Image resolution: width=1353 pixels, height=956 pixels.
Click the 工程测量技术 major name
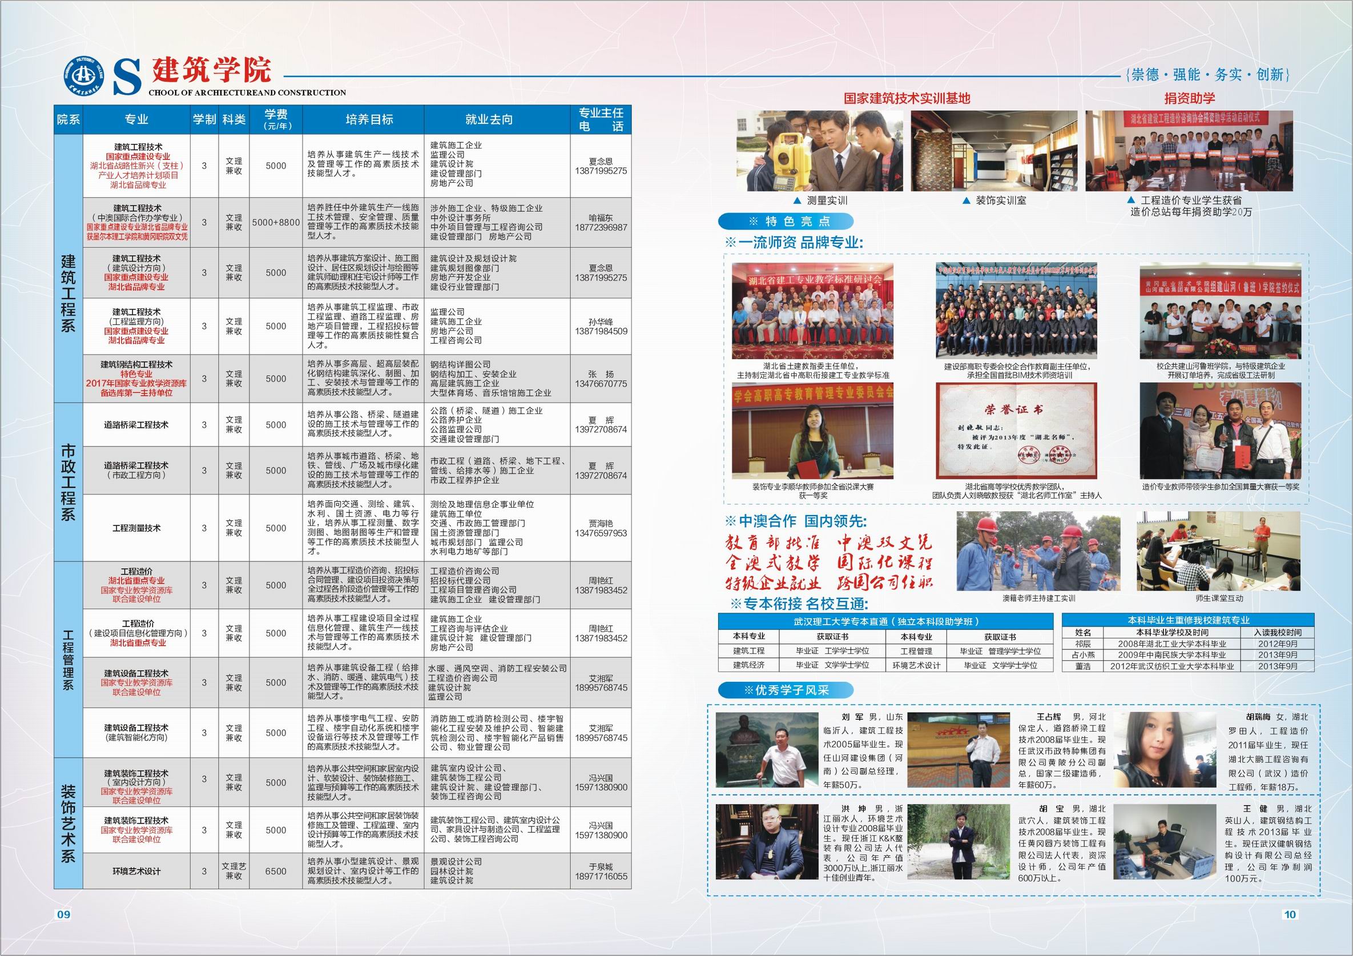pyautogui.click(x=136, y=528)
